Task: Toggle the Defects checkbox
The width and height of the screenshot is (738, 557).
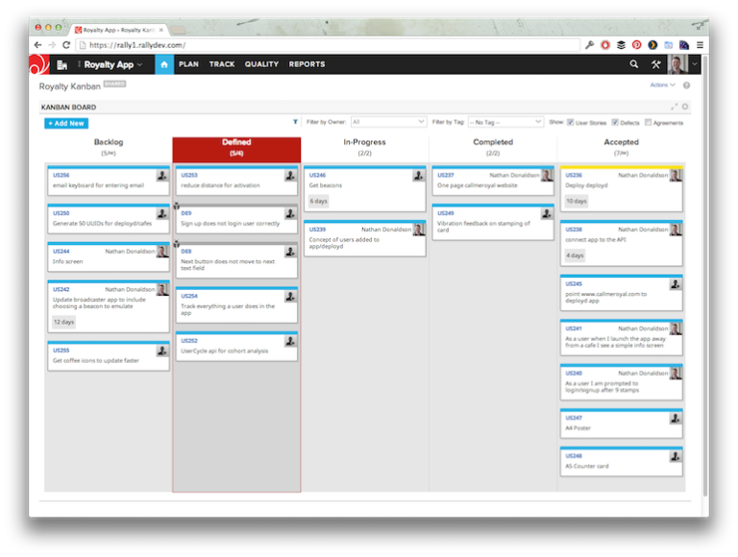Action: [x=616, y=123]
